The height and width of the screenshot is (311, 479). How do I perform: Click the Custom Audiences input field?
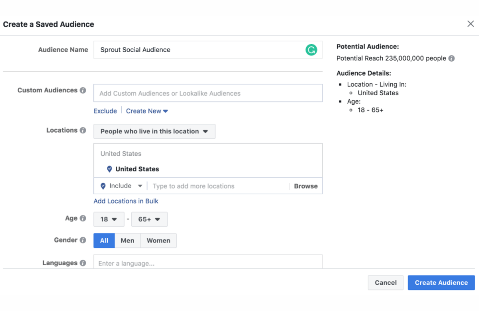click(x=208, y=93)
